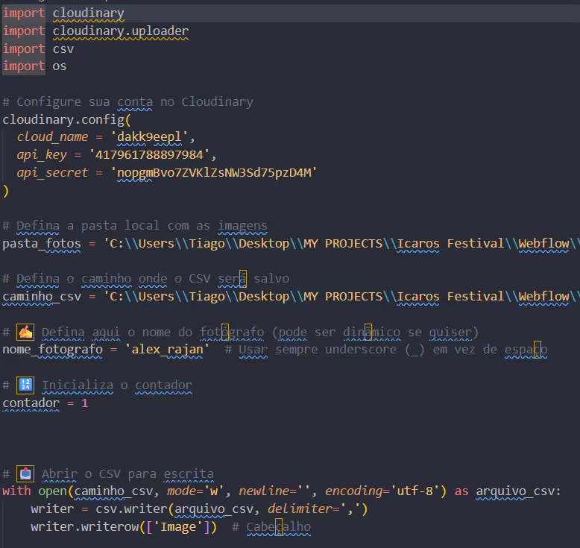Screen dimensions: 580x548
Task: Click 'csv.writer' in the writer assignment
Action: [x=132, y=509]
